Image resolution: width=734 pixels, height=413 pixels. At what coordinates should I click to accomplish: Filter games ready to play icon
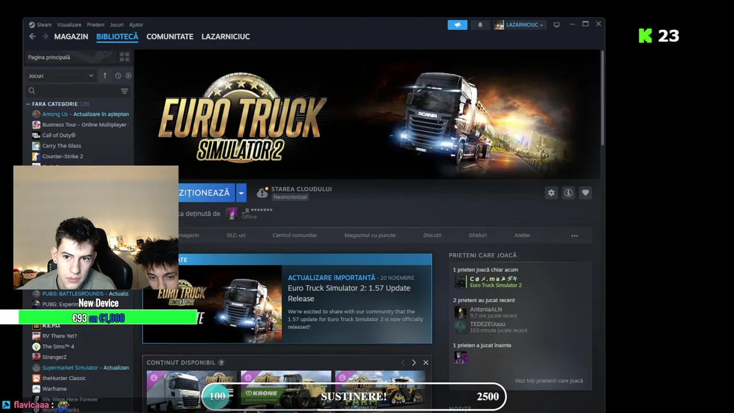point(128,76)
